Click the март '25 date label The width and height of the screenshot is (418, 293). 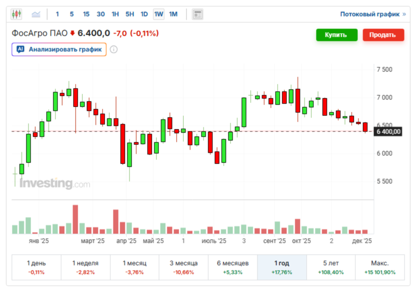93,241
